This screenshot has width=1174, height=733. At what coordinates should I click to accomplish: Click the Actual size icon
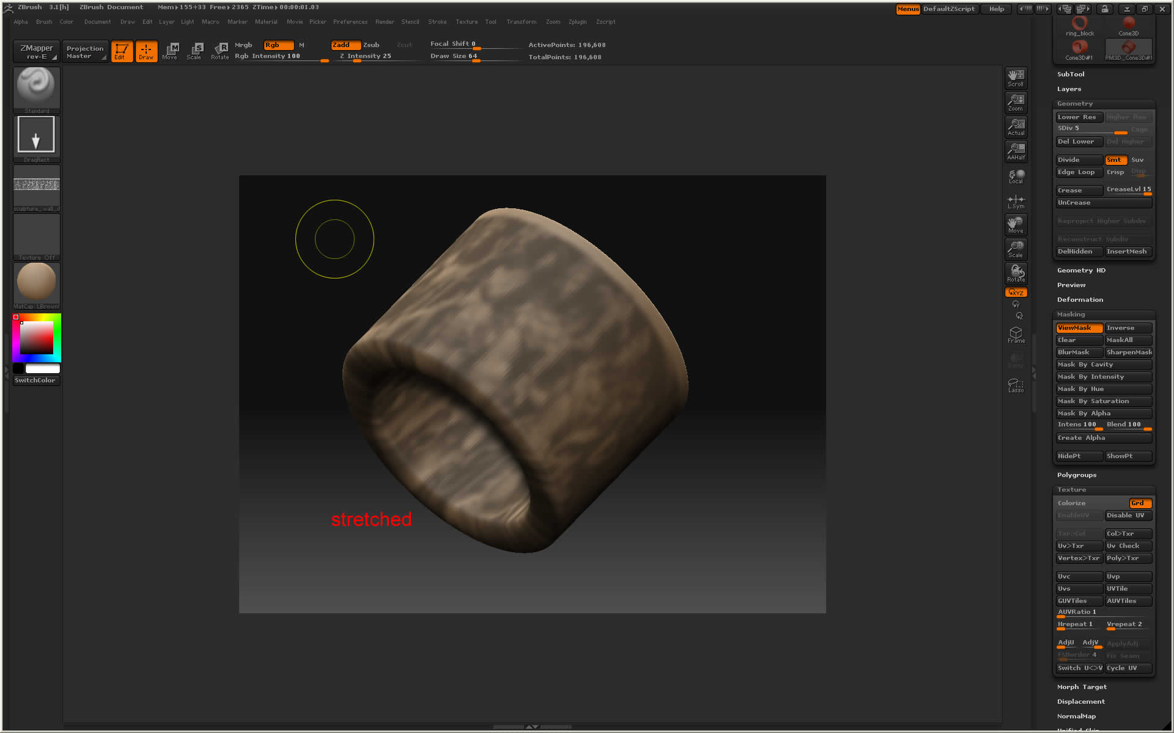(1016, 126)
